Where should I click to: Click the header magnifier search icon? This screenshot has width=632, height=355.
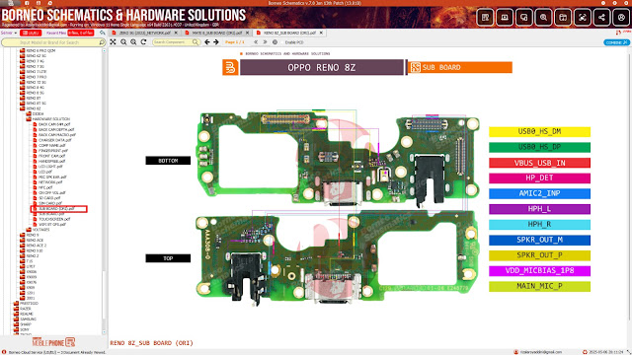pos(543,18)
